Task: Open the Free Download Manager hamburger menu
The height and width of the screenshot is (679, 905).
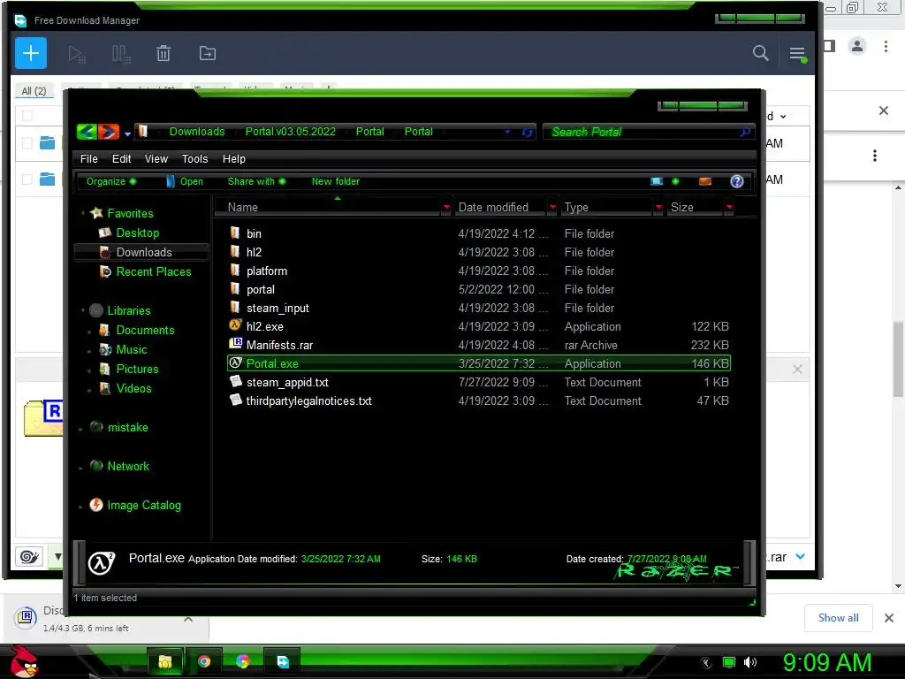Action: coord(798,54)
